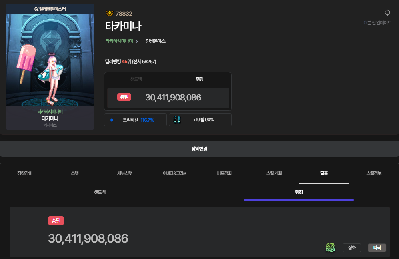Open the 장착장비 tab
Viewport: 399px width, 259px height.
pos(25,173)
